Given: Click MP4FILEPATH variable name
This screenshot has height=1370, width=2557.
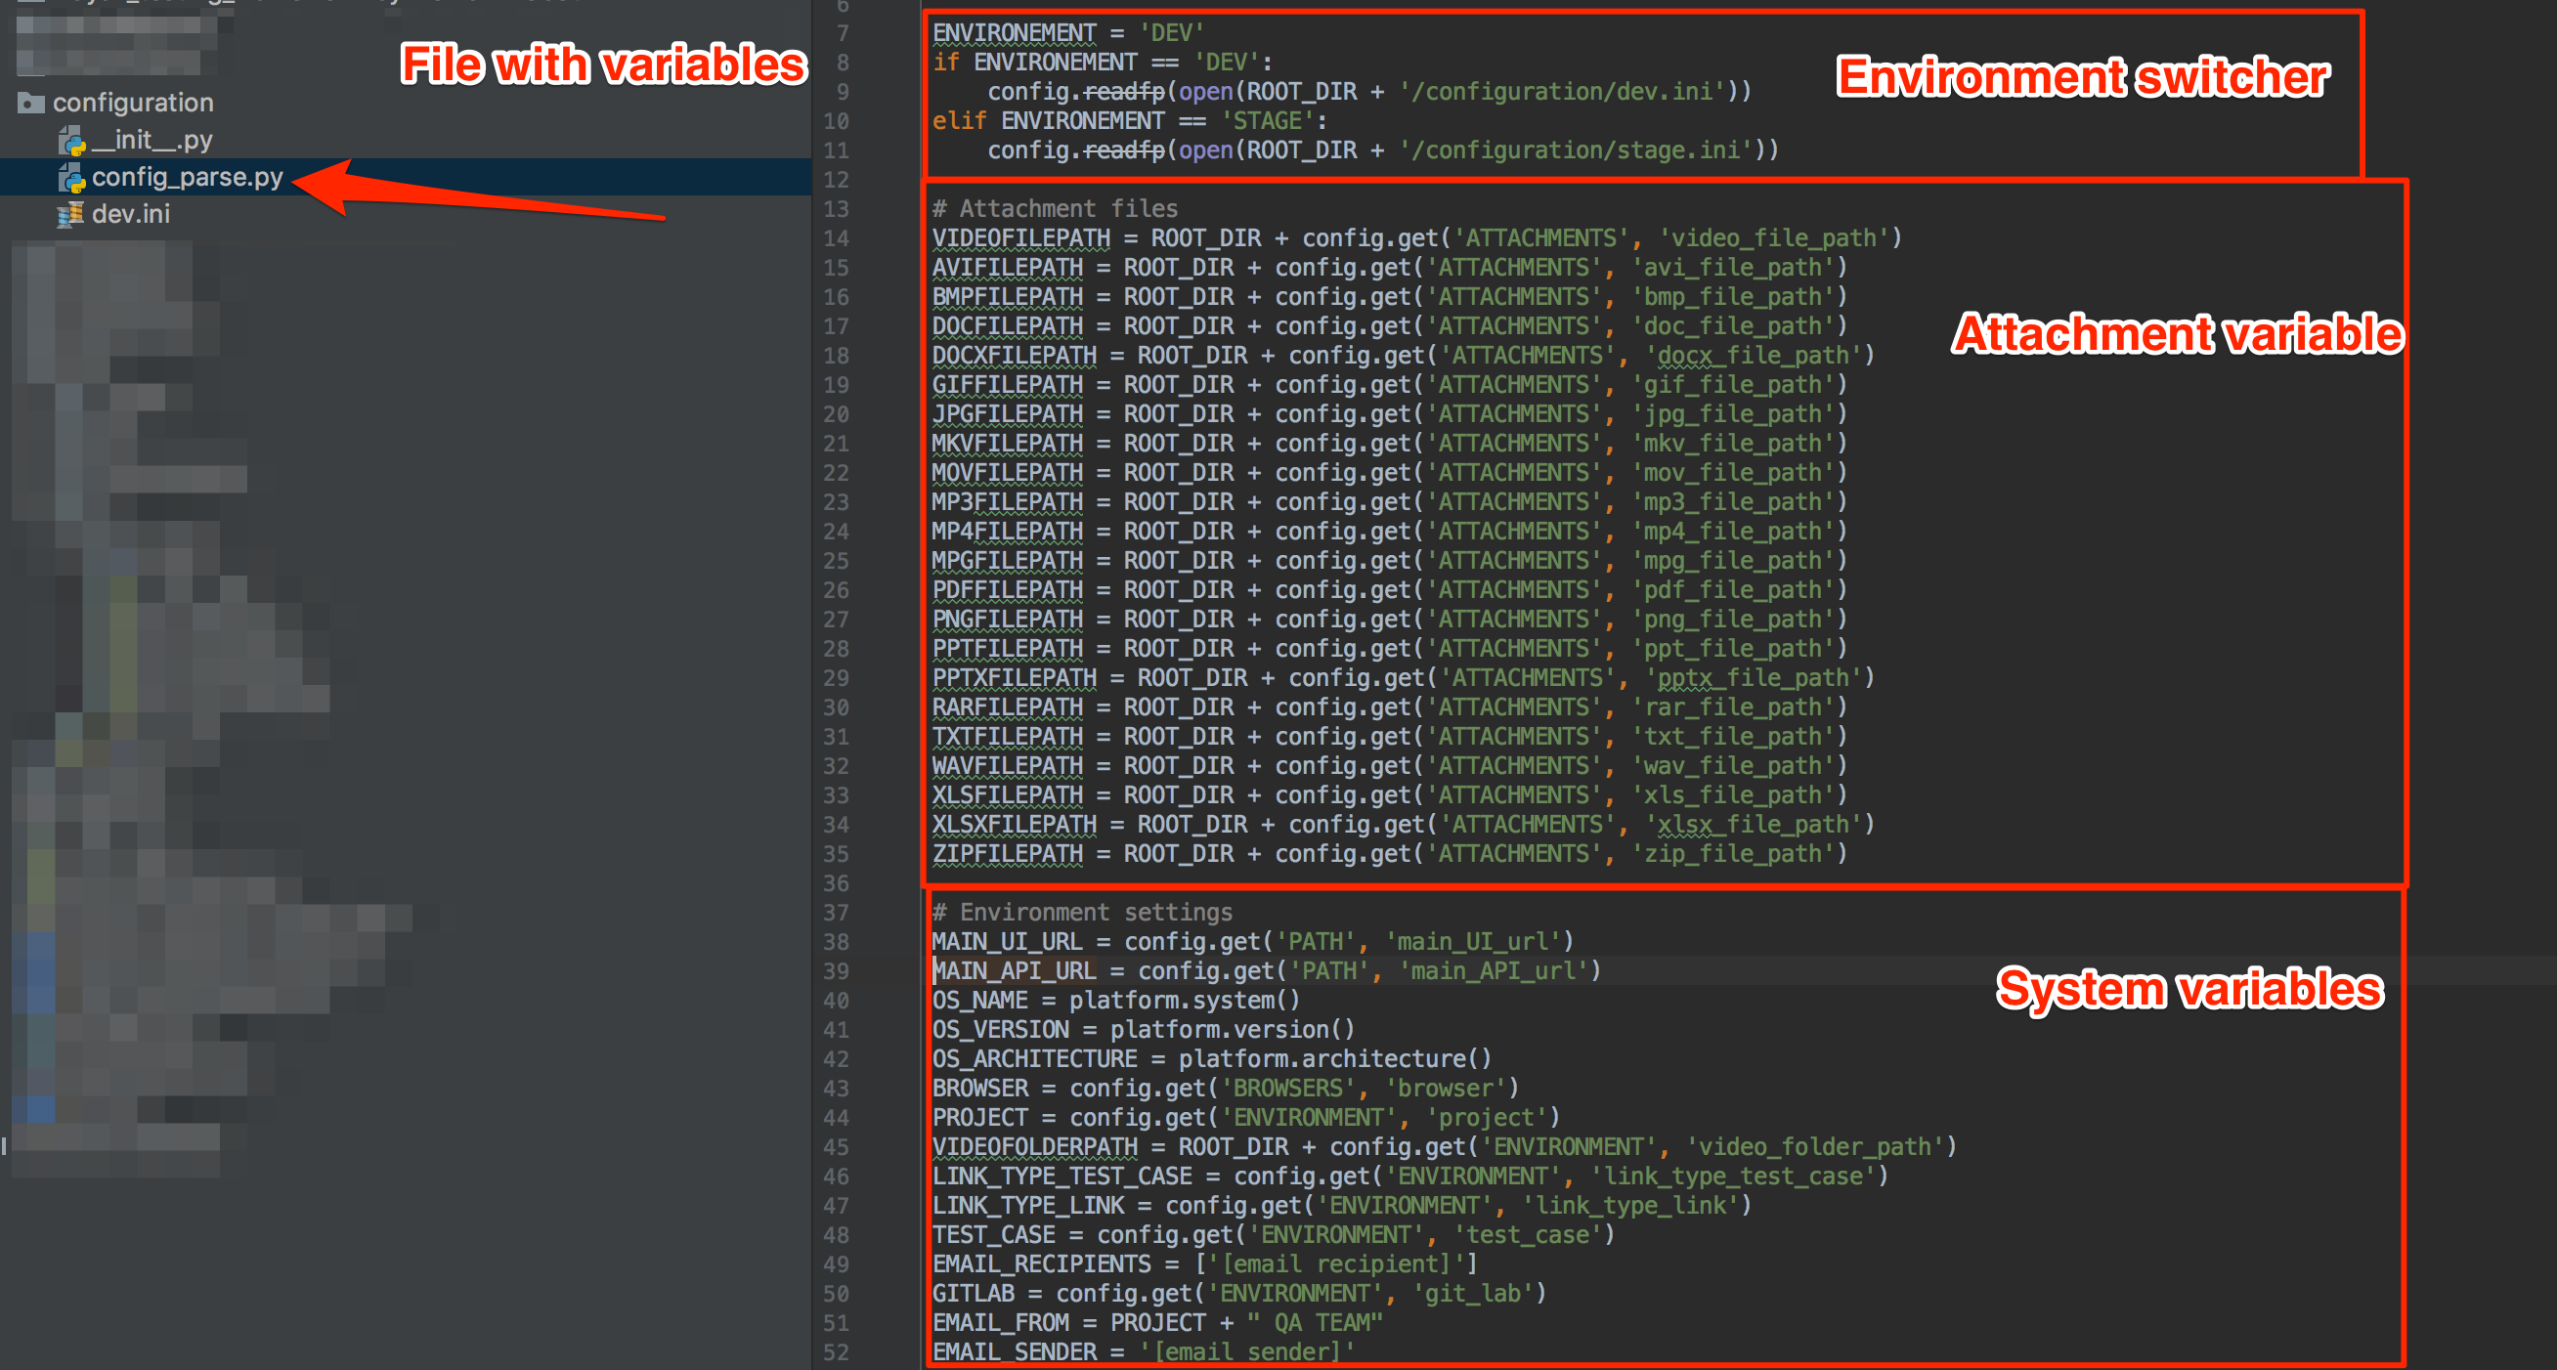Looking at the screenshot, I should point(1008,531).
